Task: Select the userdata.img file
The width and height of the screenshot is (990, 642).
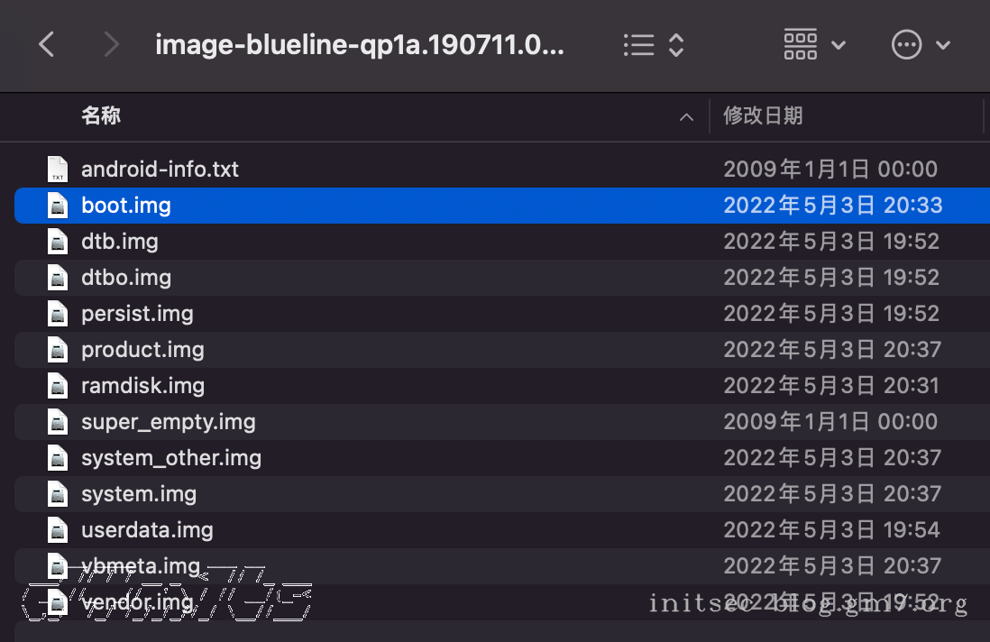Action: point(147,530)
